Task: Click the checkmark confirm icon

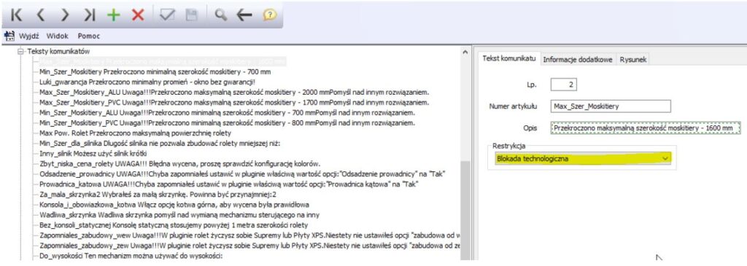Action: pos(167,15)
